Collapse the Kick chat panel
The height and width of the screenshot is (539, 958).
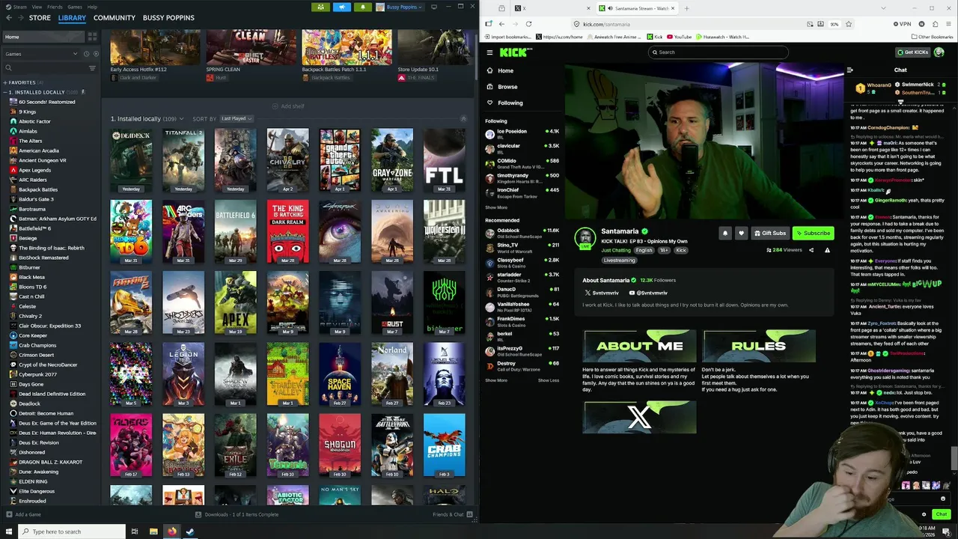coord(849,70)
